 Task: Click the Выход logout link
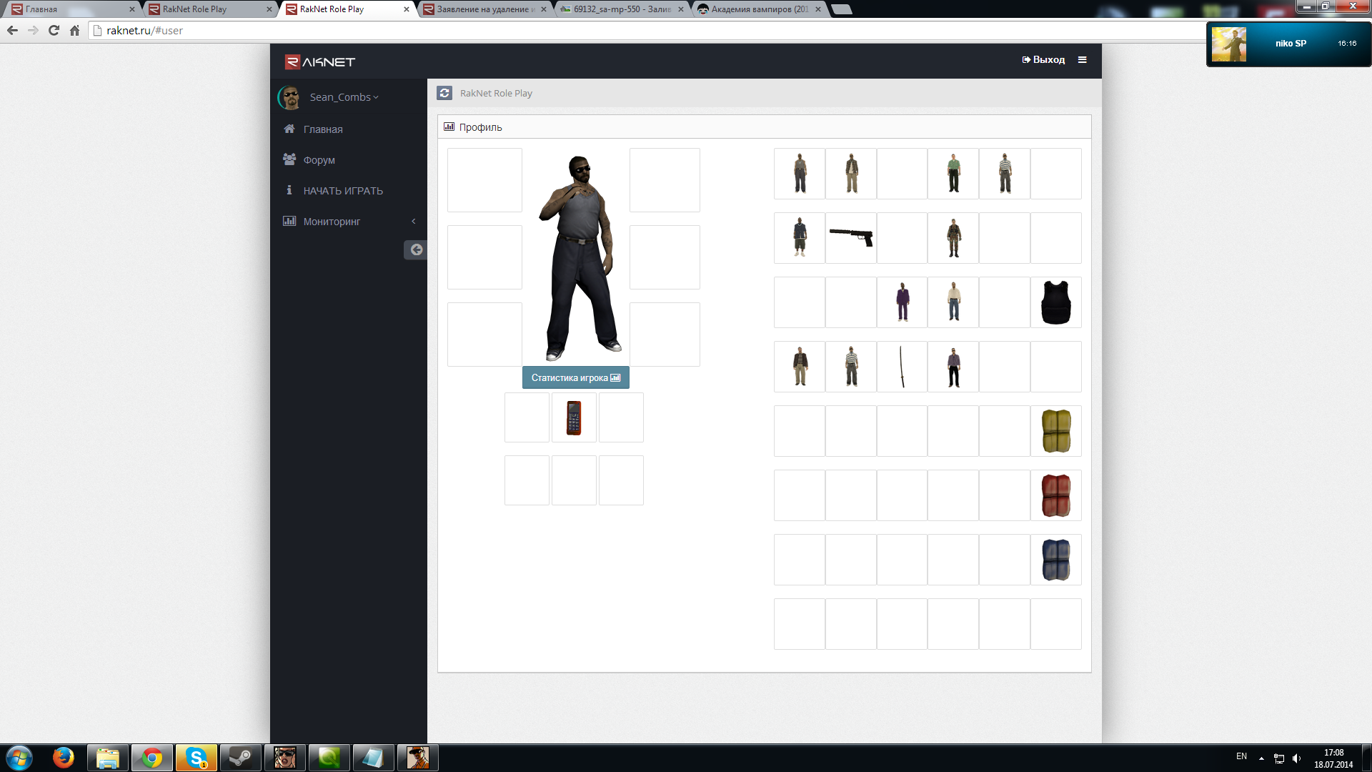pos(1043,60)
